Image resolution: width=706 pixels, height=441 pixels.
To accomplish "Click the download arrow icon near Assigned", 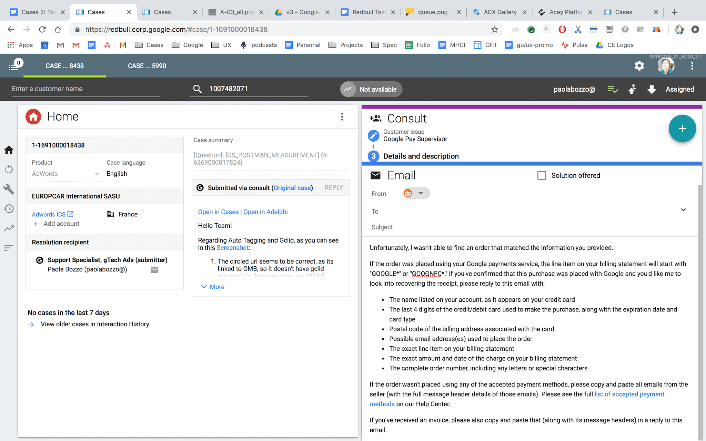I will click(x=652, y=90).
